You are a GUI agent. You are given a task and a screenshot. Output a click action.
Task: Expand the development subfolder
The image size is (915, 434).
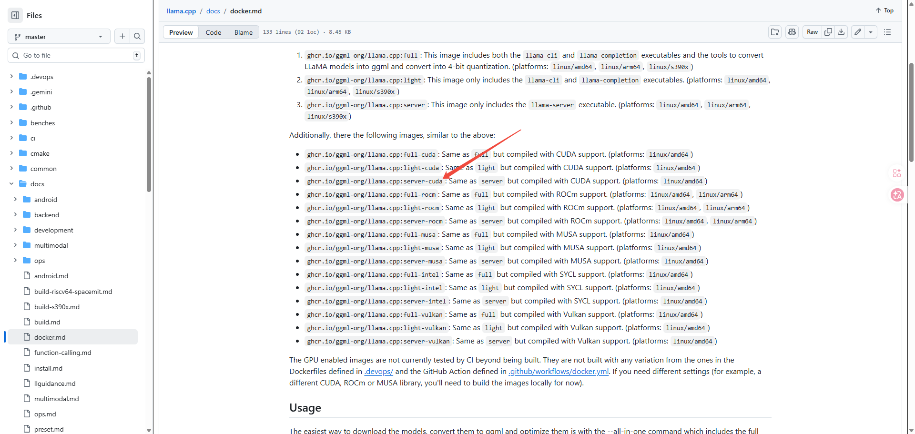pos(15,230)
